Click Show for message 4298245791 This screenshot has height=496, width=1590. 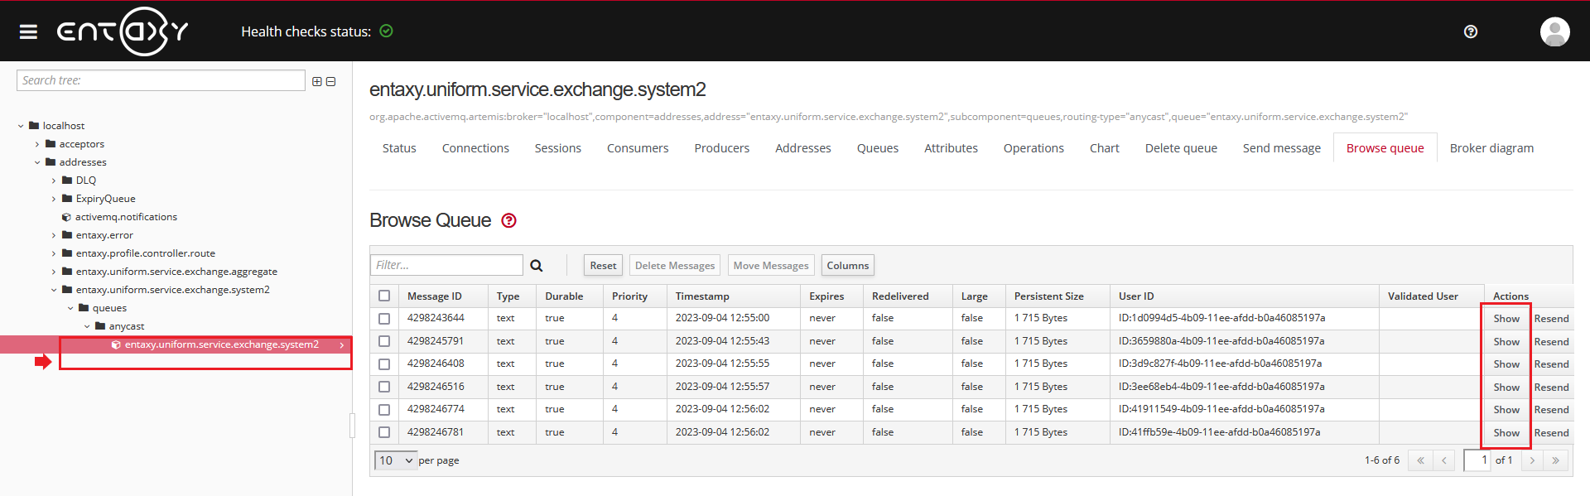1506,342
